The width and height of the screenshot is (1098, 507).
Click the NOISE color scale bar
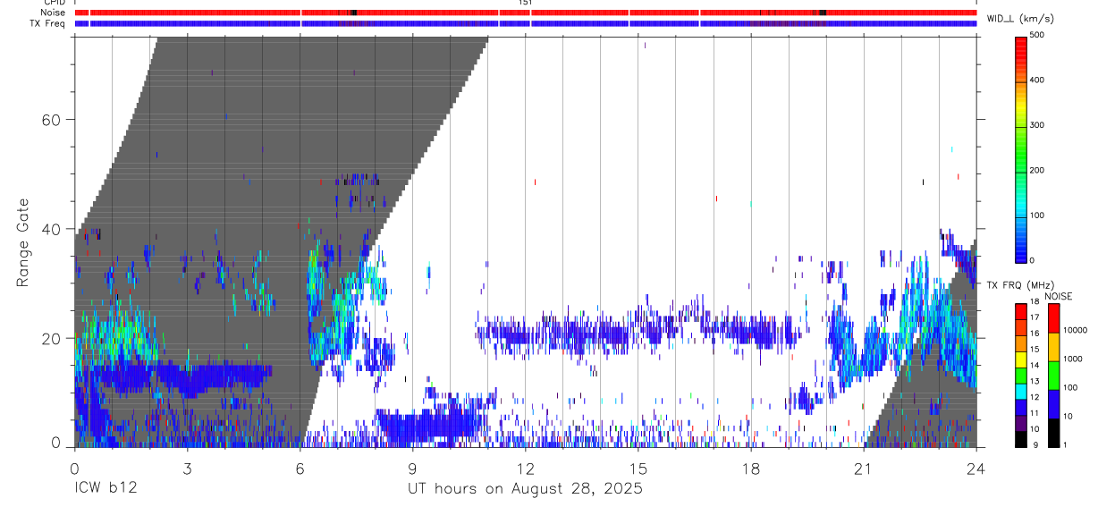coord(1052,375)
